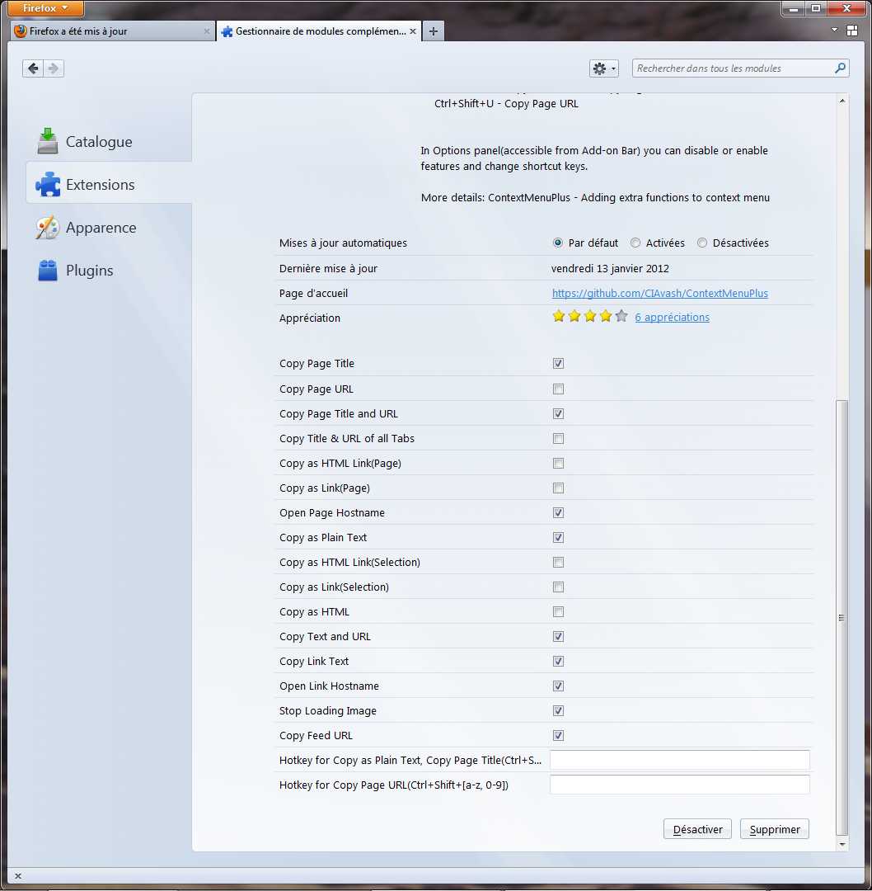Screen dimensions: 872x891
Task: Select 'Activées' automatic updates option
Action: 635,243
